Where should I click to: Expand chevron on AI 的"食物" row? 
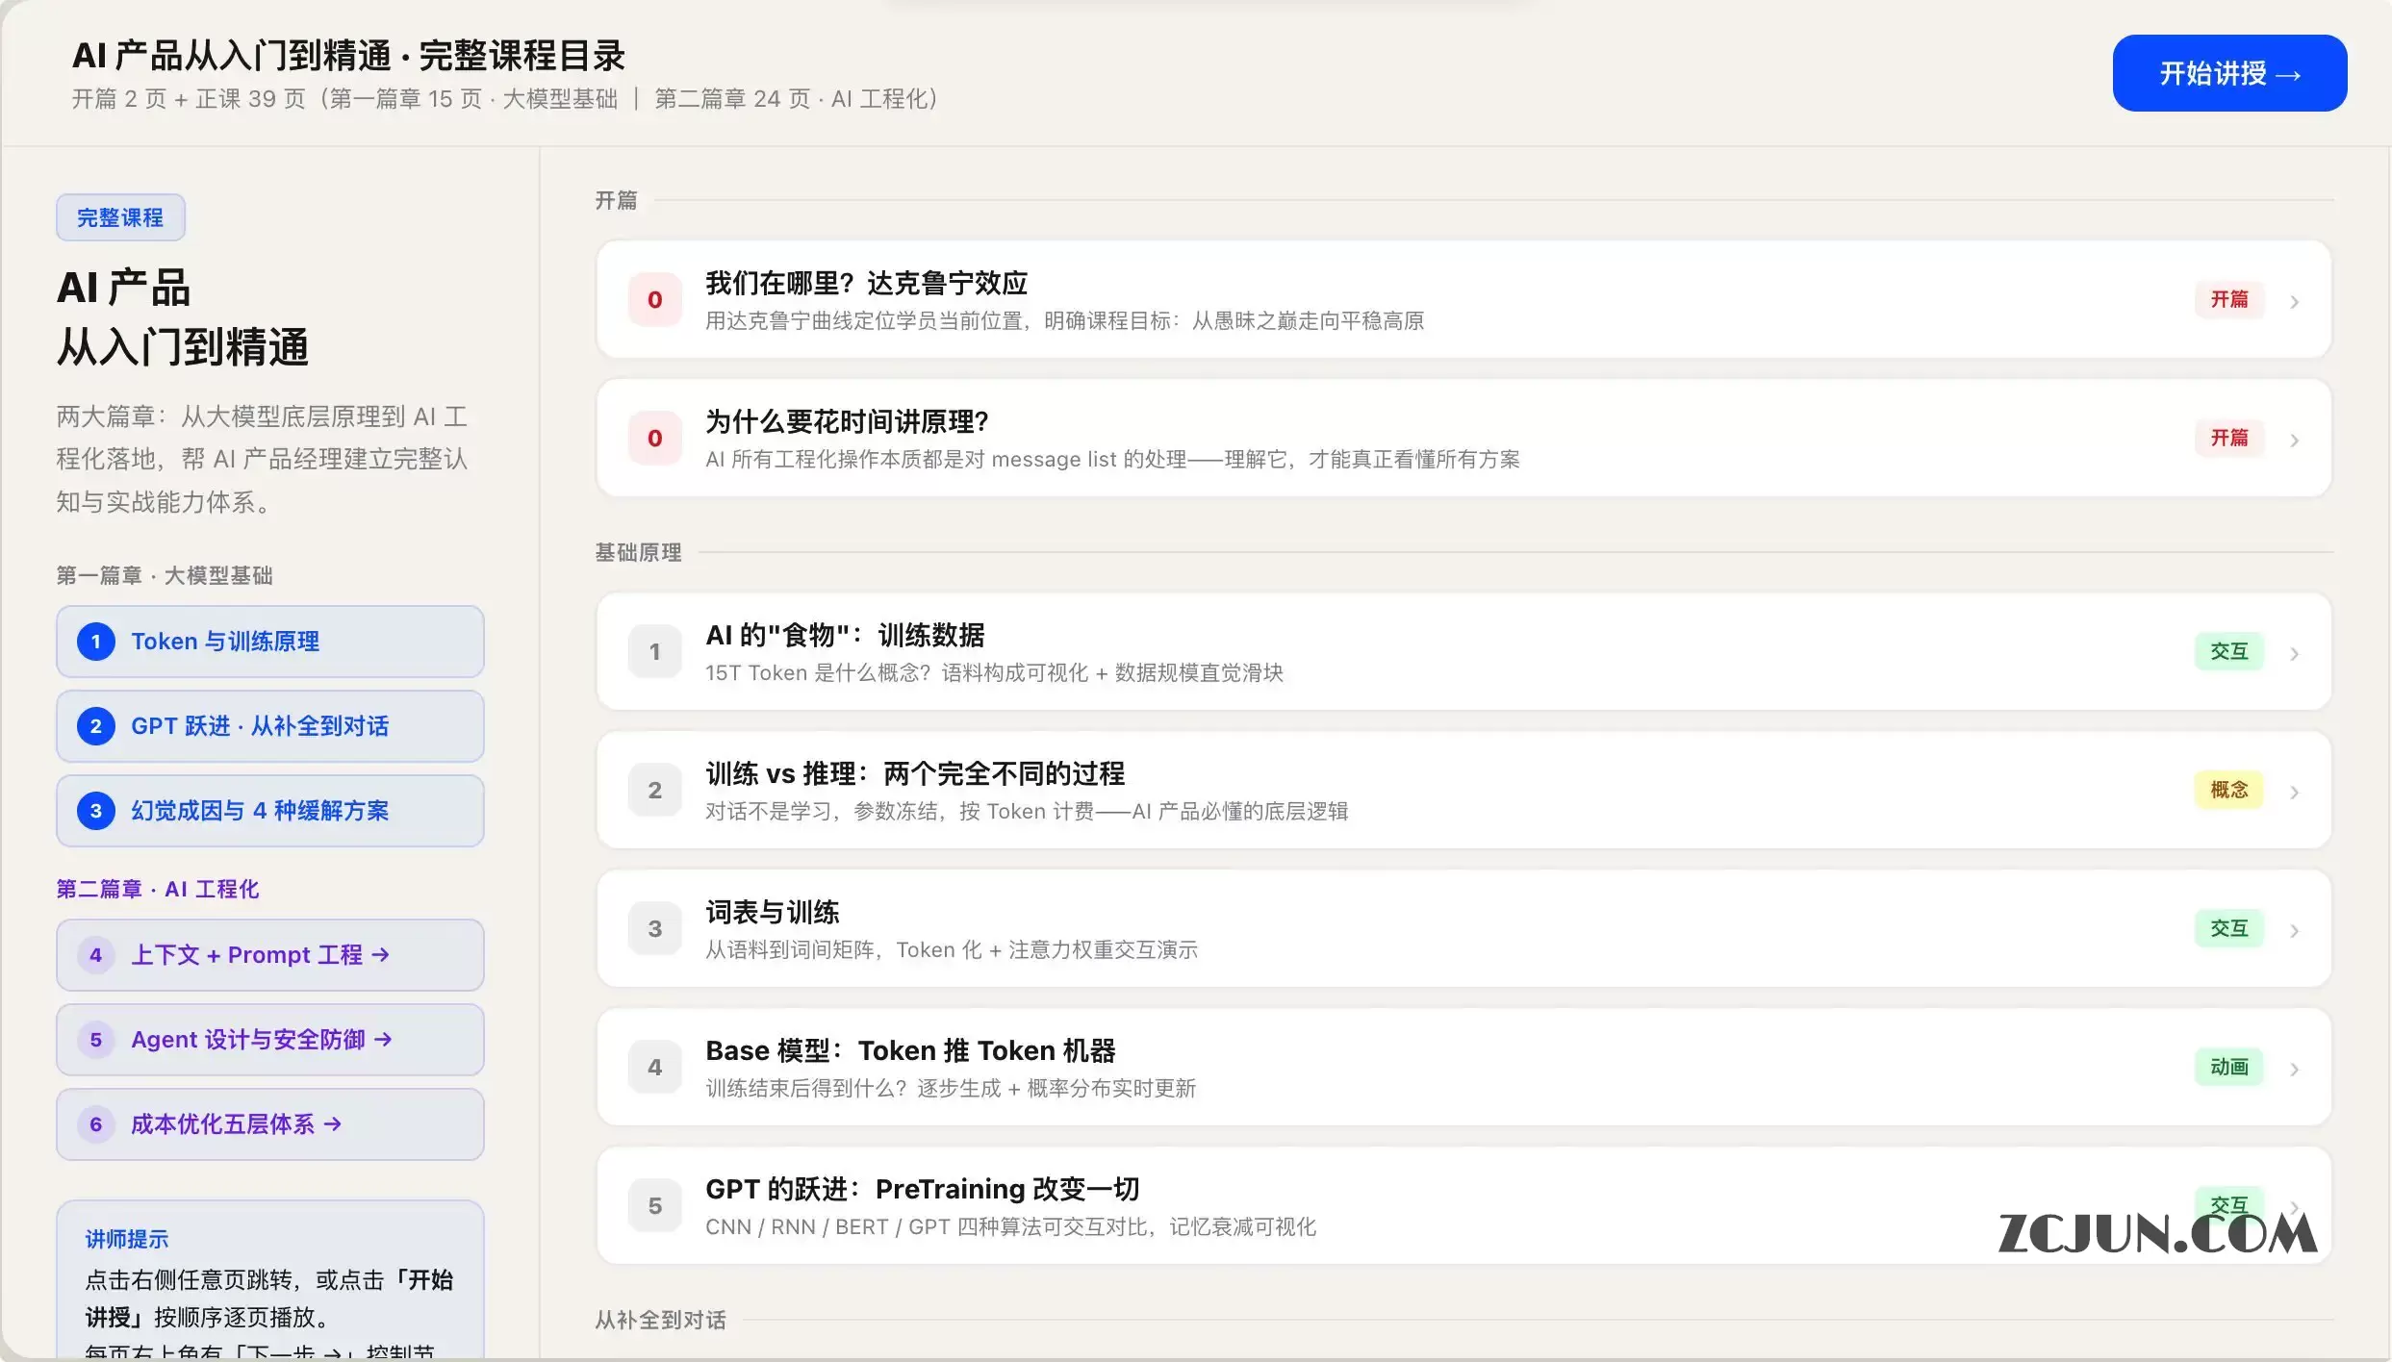pos(2295,654)
